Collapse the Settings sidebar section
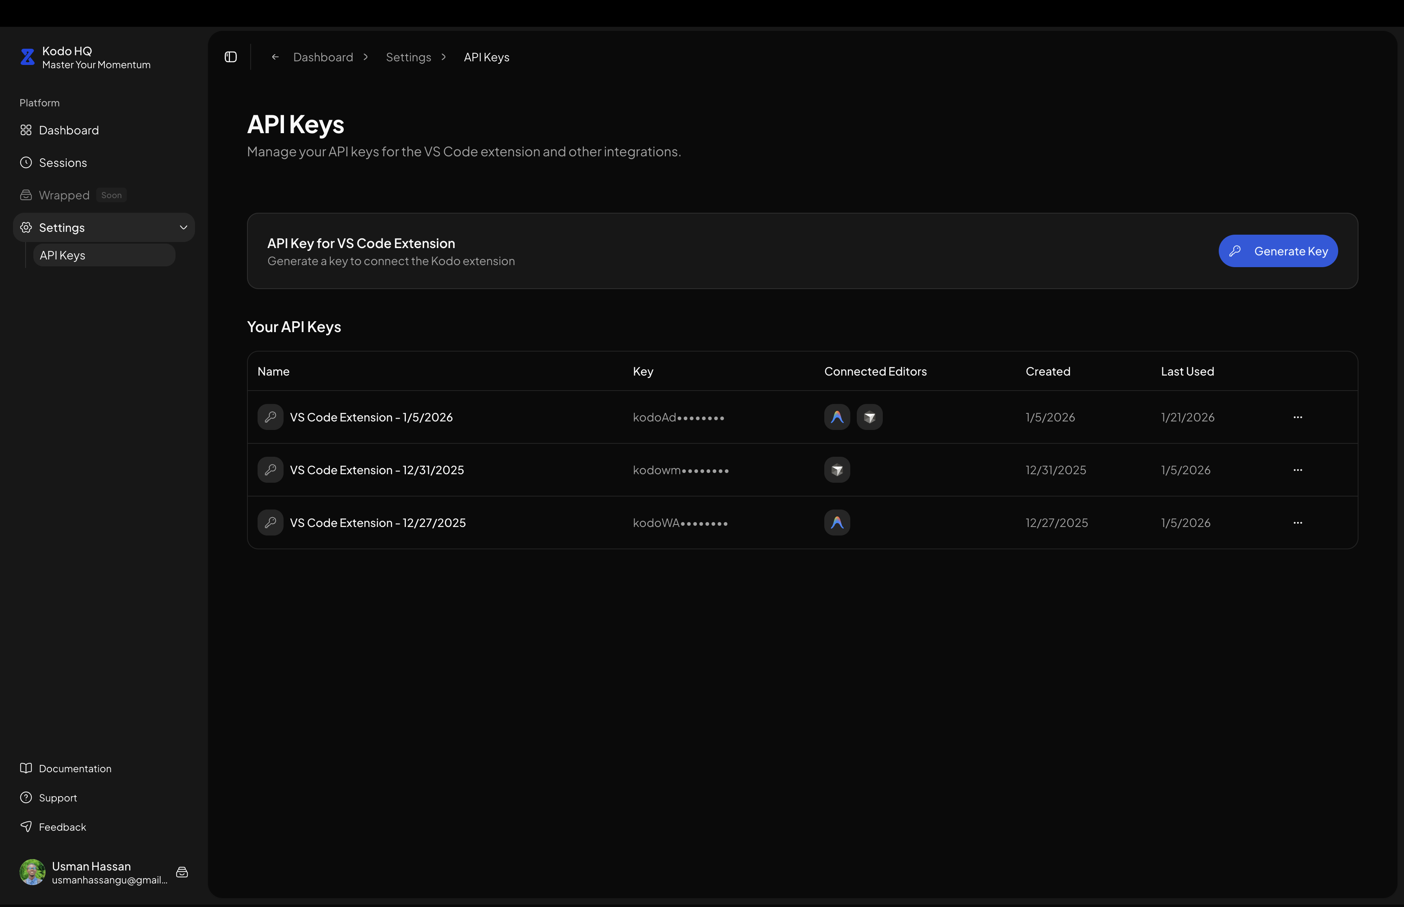 [183, 227]
